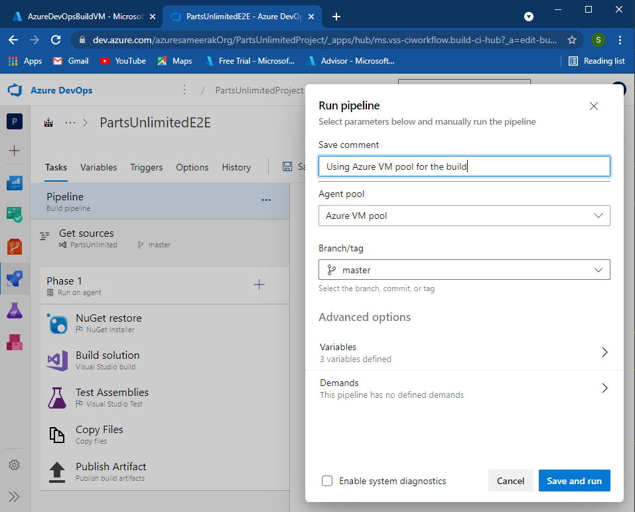Close the PartsUnlimitedE2E browser tab
The image size is (635, 512).
[x=311, y=17]
